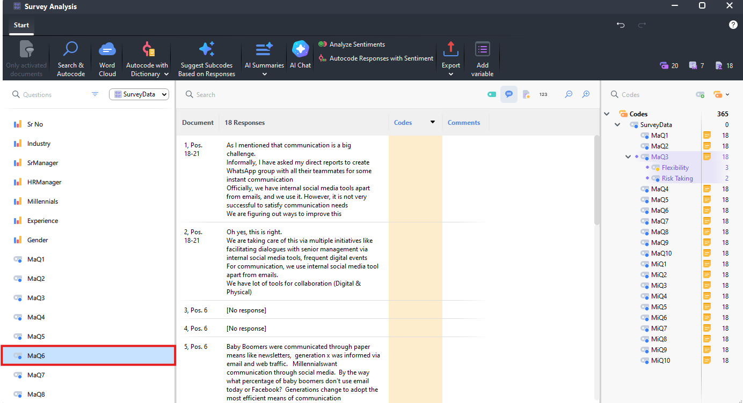Screen dimensions: 743x403
Task: Select Autocode Responses with Sentiment
Action: pyautogui.click(x=376, y=58)
